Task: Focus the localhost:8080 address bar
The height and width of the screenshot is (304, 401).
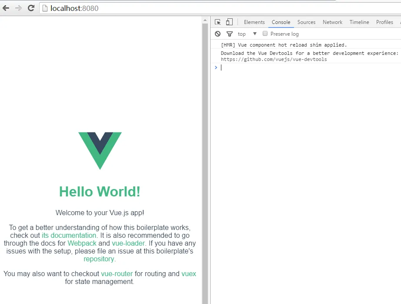Action: coord(220,8)
